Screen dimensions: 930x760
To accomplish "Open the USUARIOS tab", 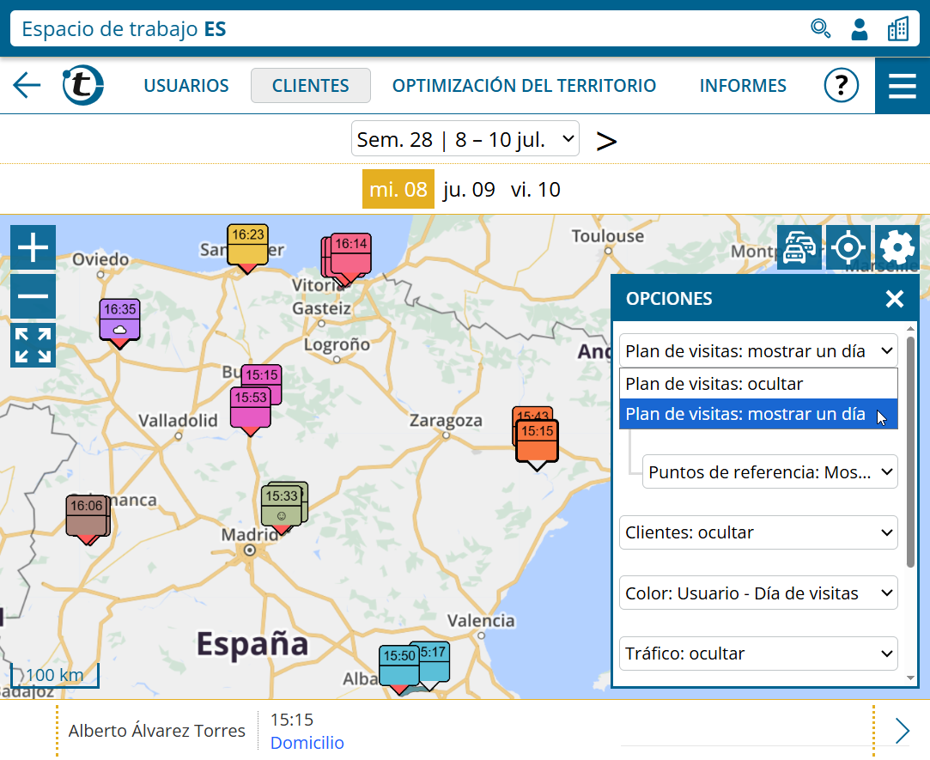I will click(186, 85).
